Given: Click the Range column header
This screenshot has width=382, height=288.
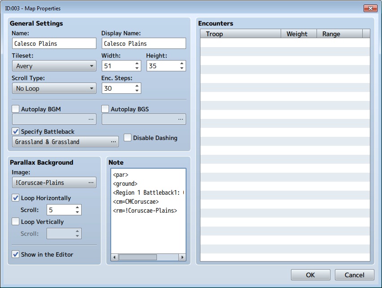Looking at the screenshot, I should pos(339,34).
